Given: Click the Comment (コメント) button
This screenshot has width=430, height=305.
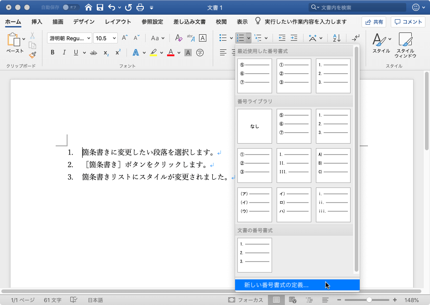Looking at the screenshot, I should tap(408, 22).
